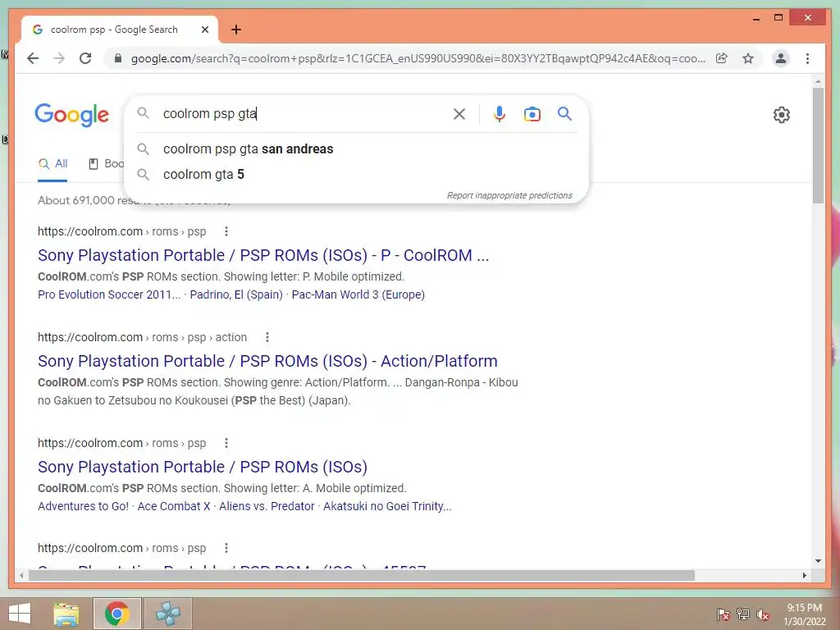The width and height of the screenshot is (840, 630).
Task: Select suggestion coolrom psp gta san andreas
Action: [x=248, y=149]
